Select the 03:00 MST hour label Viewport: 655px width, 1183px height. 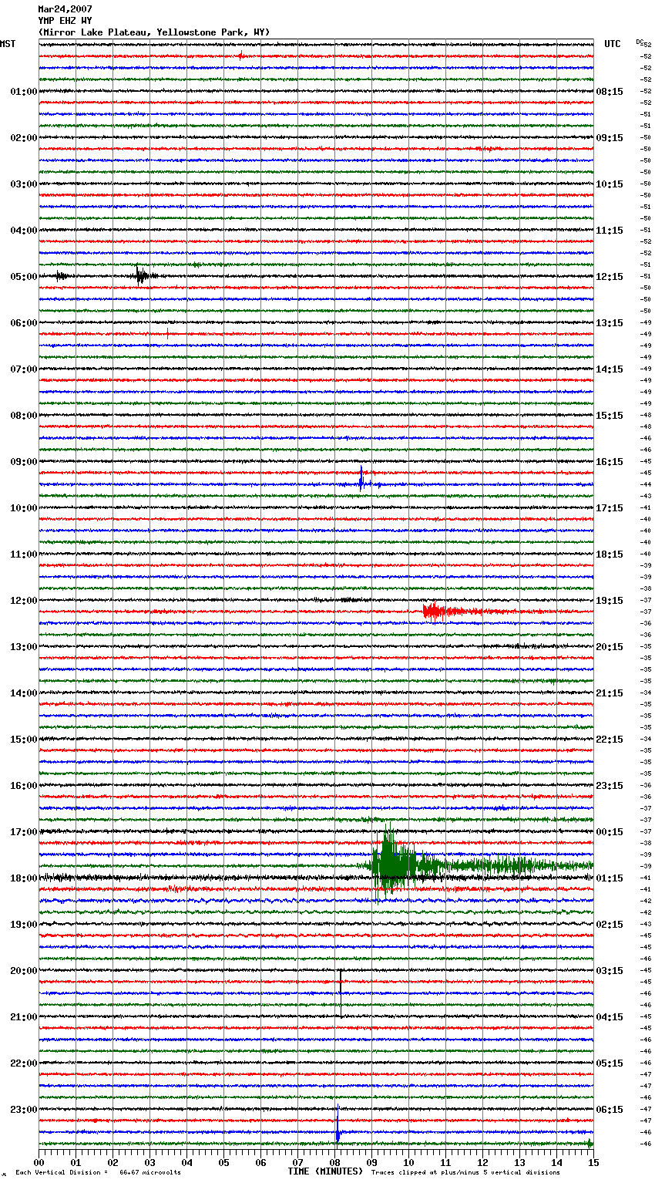[x=24, y=184]
